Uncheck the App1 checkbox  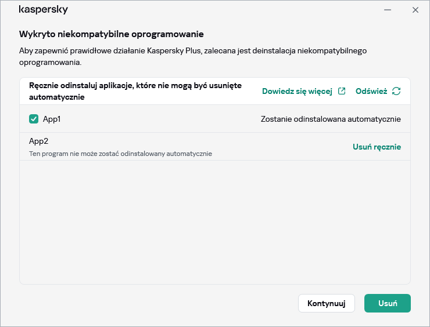click(x=34, y=119)
